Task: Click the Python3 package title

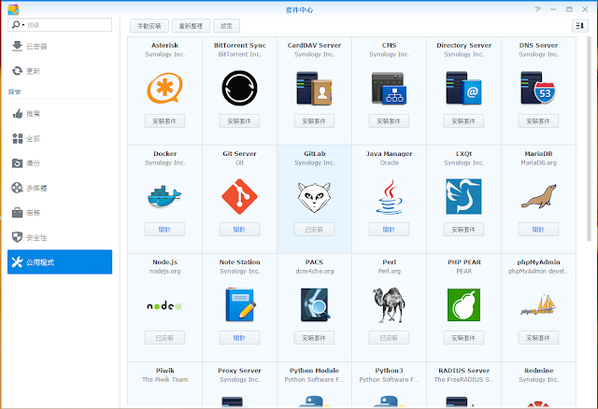Action: coord(389,371)
